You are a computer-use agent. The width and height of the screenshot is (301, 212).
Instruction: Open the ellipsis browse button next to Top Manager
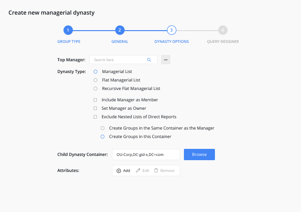(x=166, y=60)
